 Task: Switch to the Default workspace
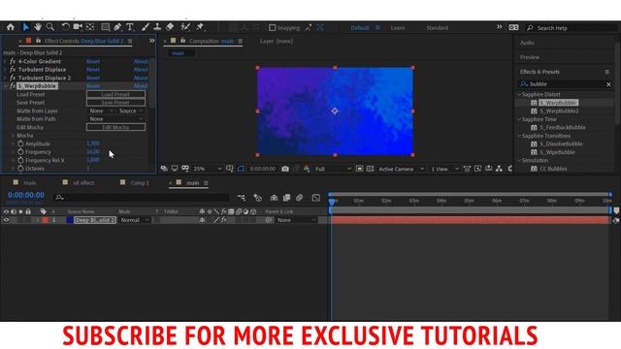point(360,28)
